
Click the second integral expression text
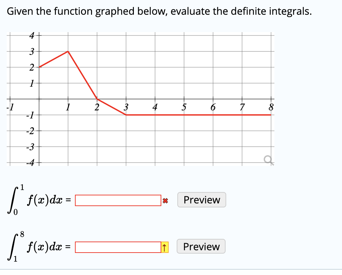click(x=37, y=246)
